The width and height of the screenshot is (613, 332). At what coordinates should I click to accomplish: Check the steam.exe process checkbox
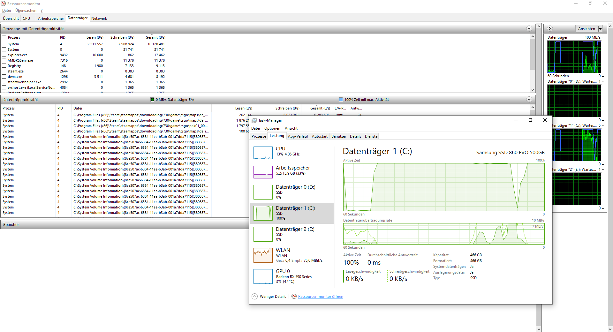(4, 71)
